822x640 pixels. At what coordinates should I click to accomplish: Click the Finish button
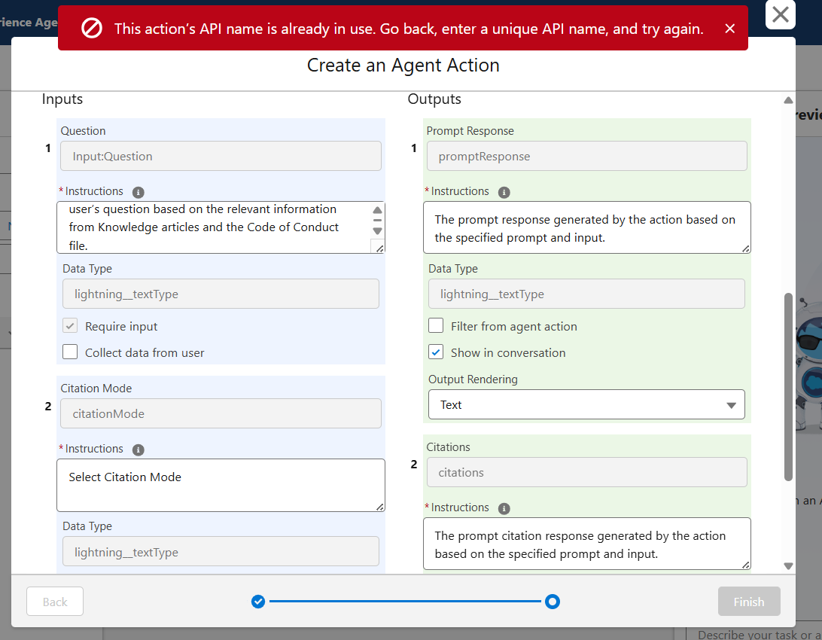[x=748, y=601]
